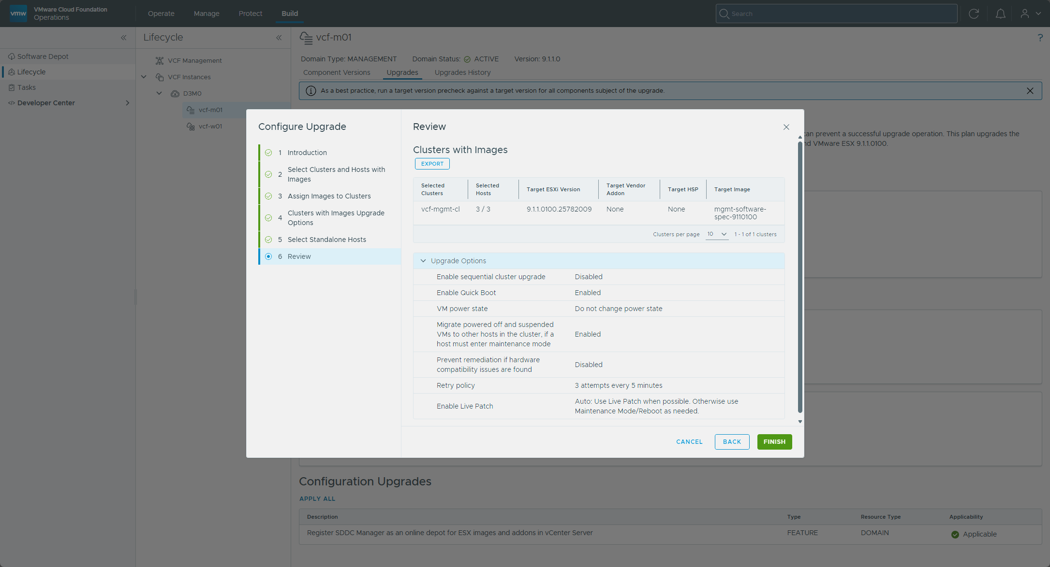
Task: Expand the Developer Center chevron
Action: (128, 103)
